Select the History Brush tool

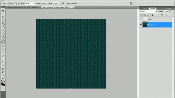click(x=3, y=40)
